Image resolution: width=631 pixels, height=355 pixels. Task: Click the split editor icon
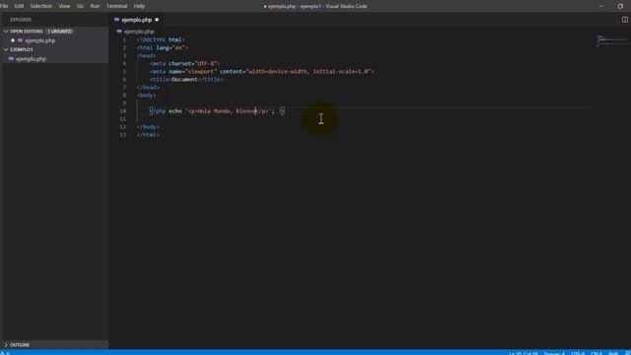[x=624, y=20]
